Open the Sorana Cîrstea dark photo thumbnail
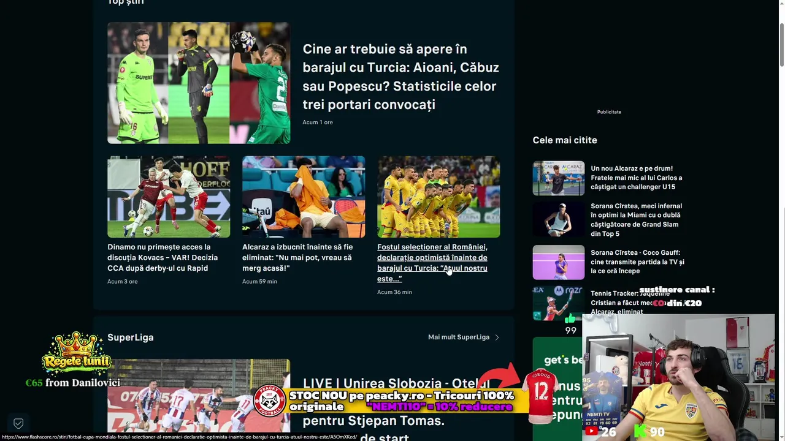 [x=559, y=220]
